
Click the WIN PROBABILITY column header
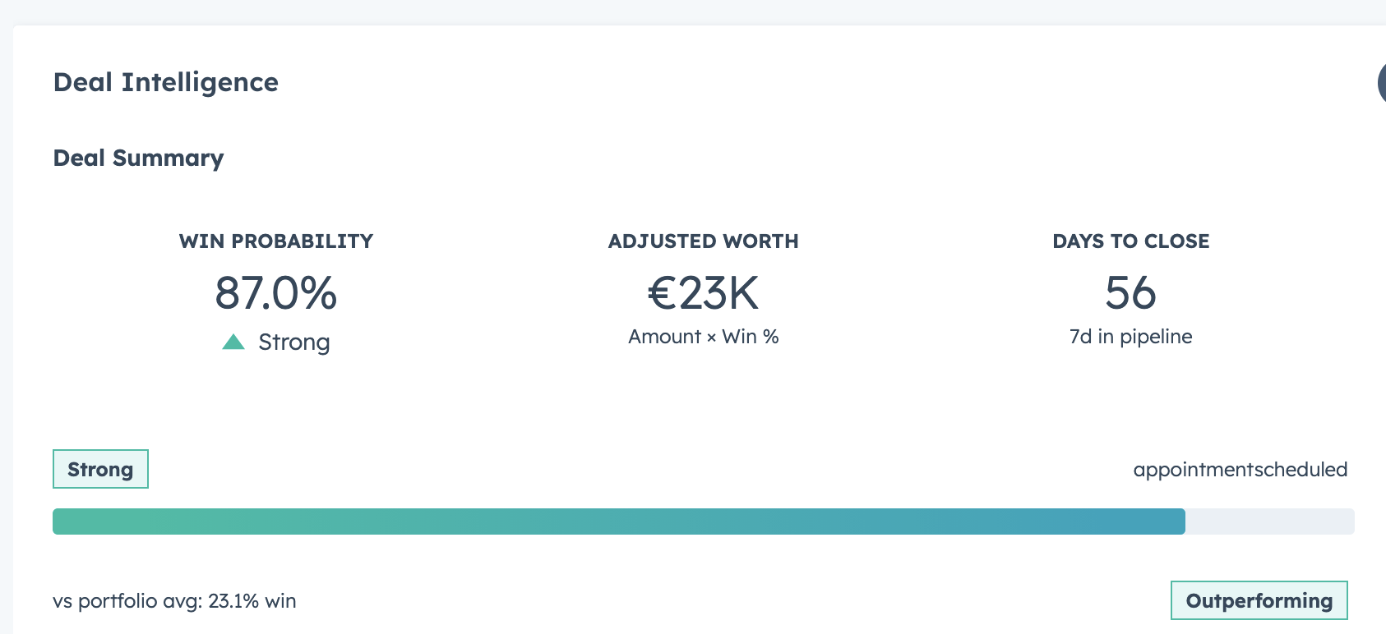point(276,241)
